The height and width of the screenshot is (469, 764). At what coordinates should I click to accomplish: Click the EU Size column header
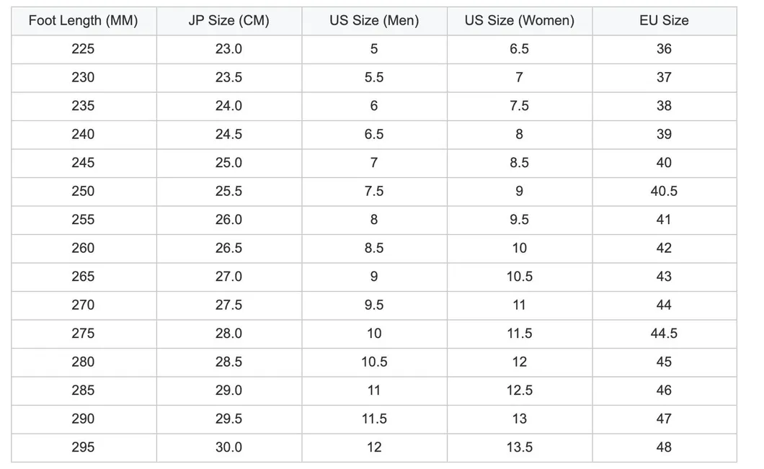(664, 20)
